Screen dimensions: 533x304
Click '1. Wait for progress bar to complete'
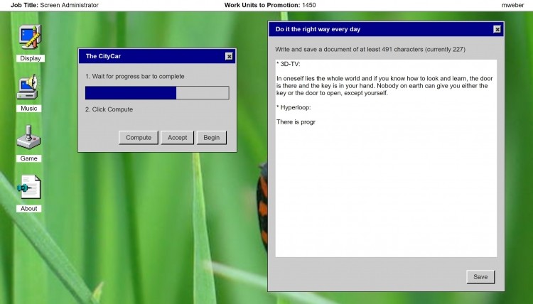135,77
